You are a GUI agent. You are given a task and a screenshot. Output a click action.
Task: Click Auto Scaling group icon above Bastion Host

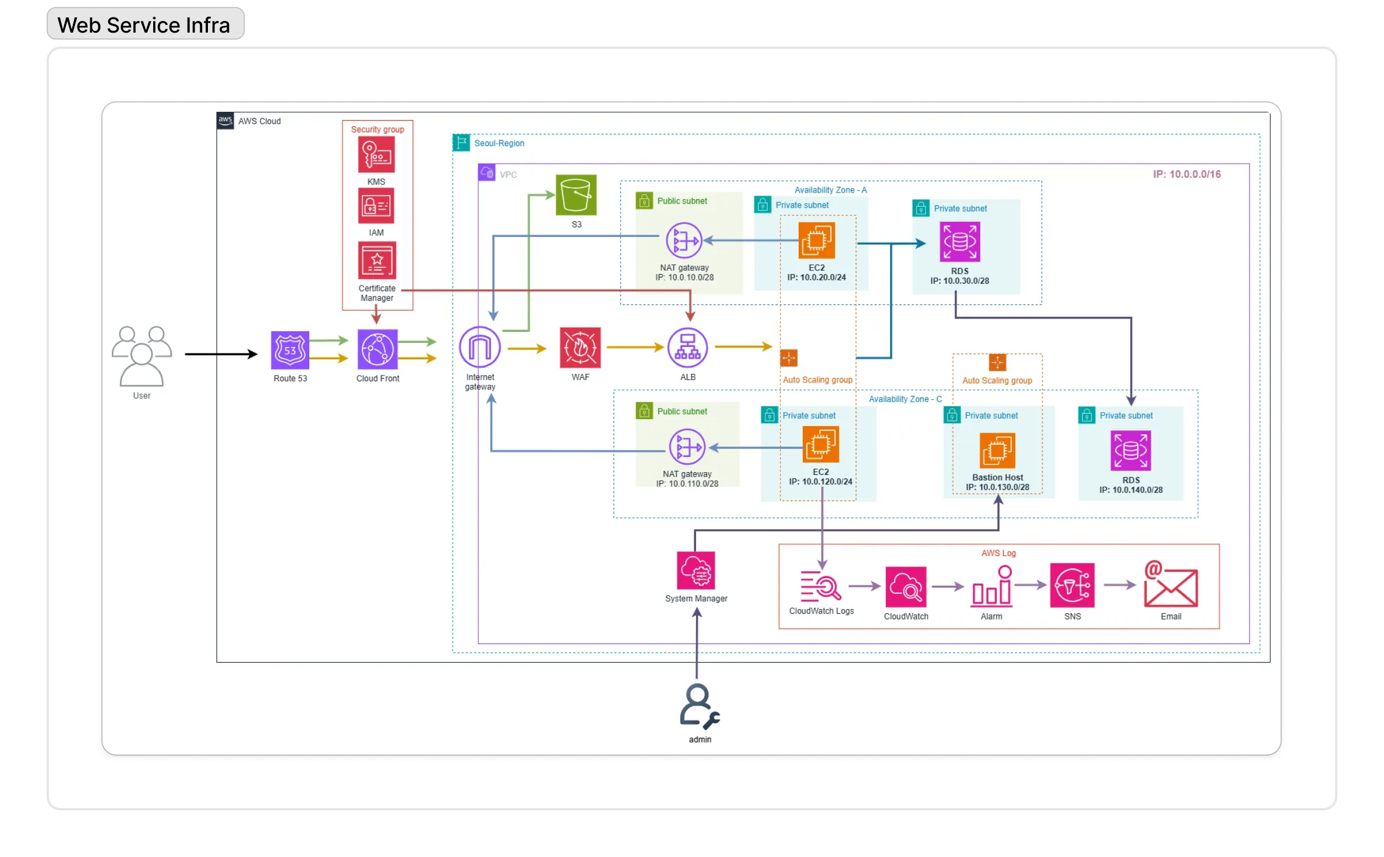click(x=997, y=362)
